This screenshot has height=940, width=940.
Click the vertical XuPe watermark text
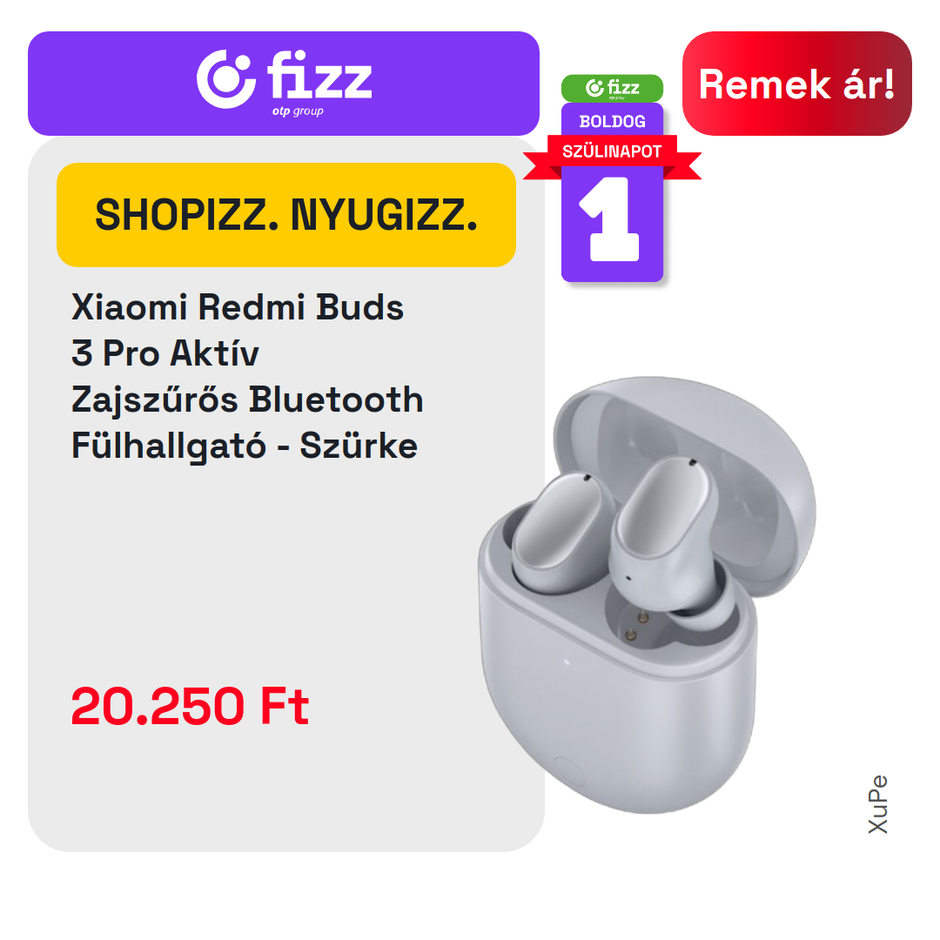pyautogui.click(x=878, y=804)
